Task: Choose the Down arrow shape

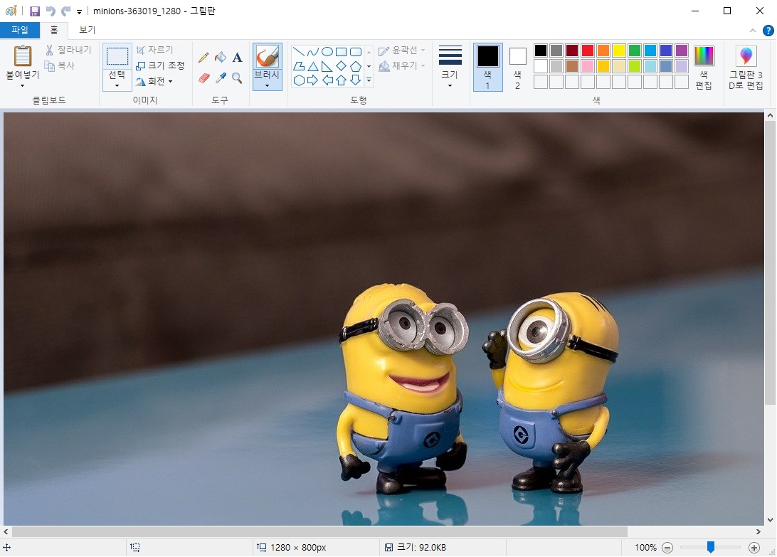Action: 355,80
